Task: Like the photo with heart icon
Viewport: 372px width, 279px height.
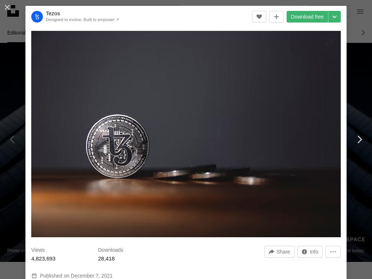Action: click(x=259, y=17)
